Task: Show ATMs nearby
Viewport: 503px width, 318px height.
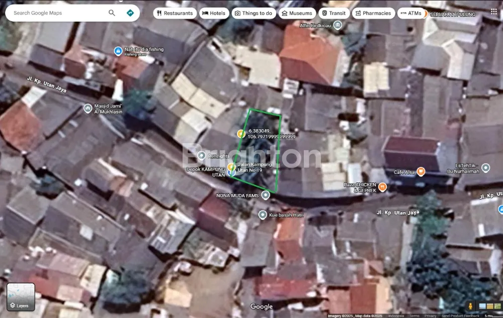Action: click(410, 13)
